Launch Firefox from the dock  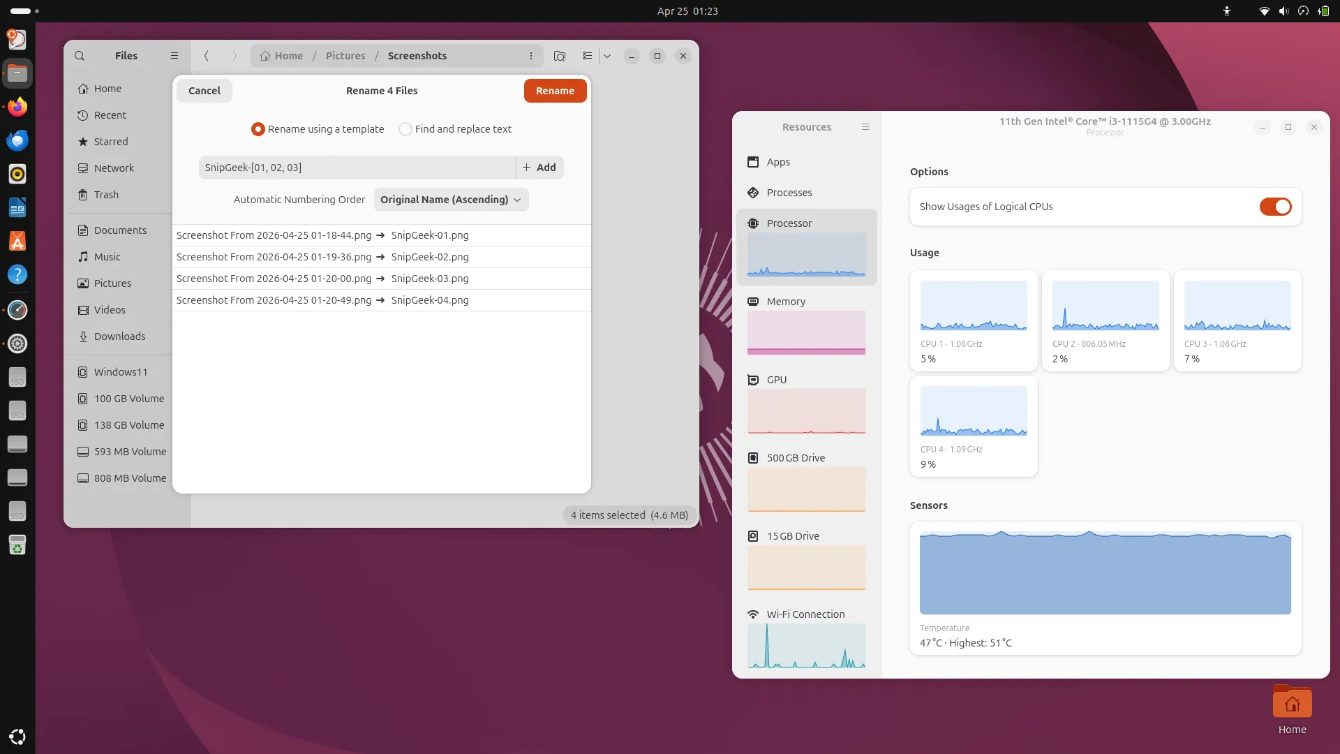tap(17, 106)
